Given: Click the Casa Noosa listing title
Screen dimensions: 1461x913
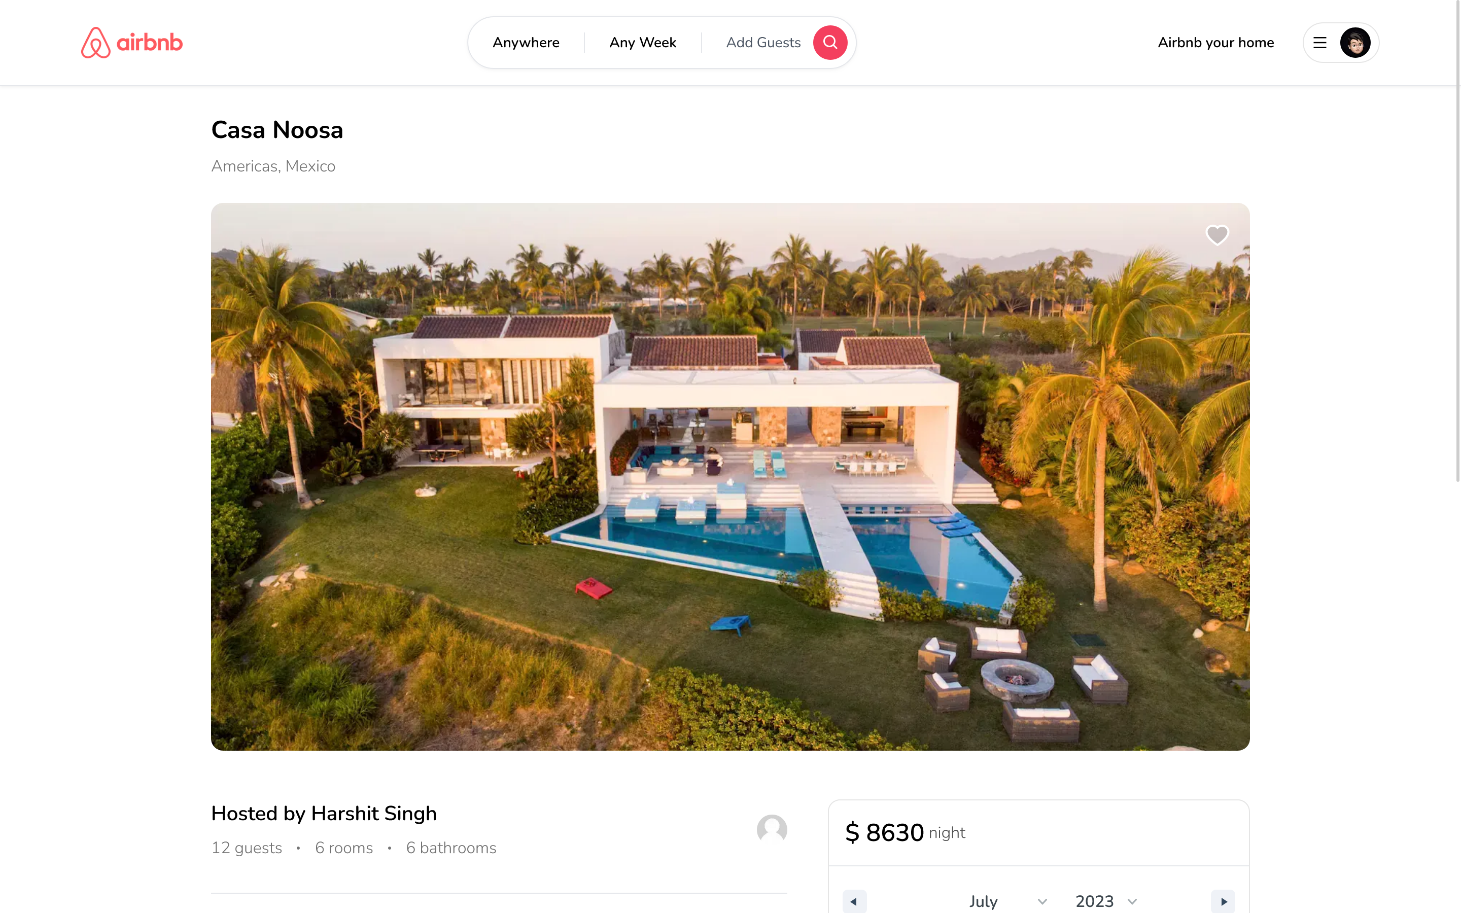Looking at the screenshot, I should [277, 130].
